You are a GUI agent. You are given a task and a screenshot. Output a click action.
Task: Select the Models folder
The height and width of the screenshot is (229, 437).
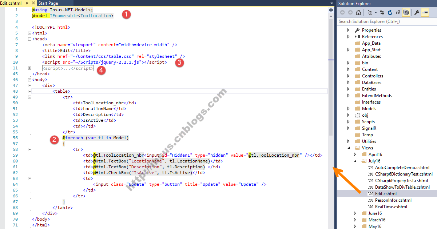pos(369,109)
